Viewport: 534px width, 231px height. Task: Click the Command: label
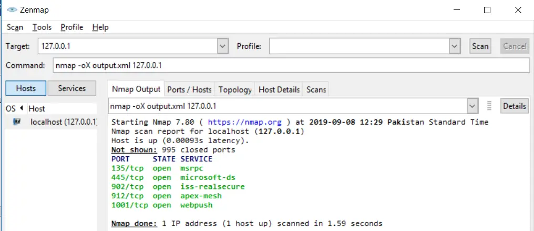25,65
